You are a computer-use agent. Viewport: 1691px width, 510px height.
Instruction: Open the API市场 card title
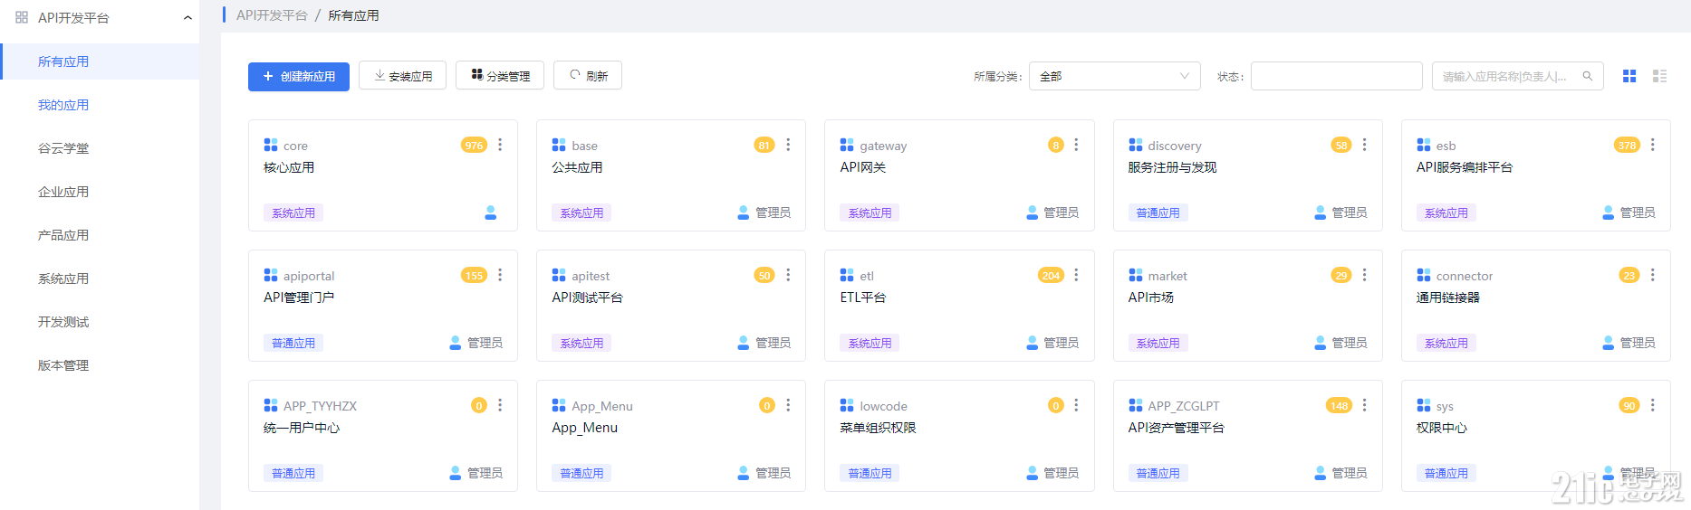pyautogui.click(x=1150, y=297)
